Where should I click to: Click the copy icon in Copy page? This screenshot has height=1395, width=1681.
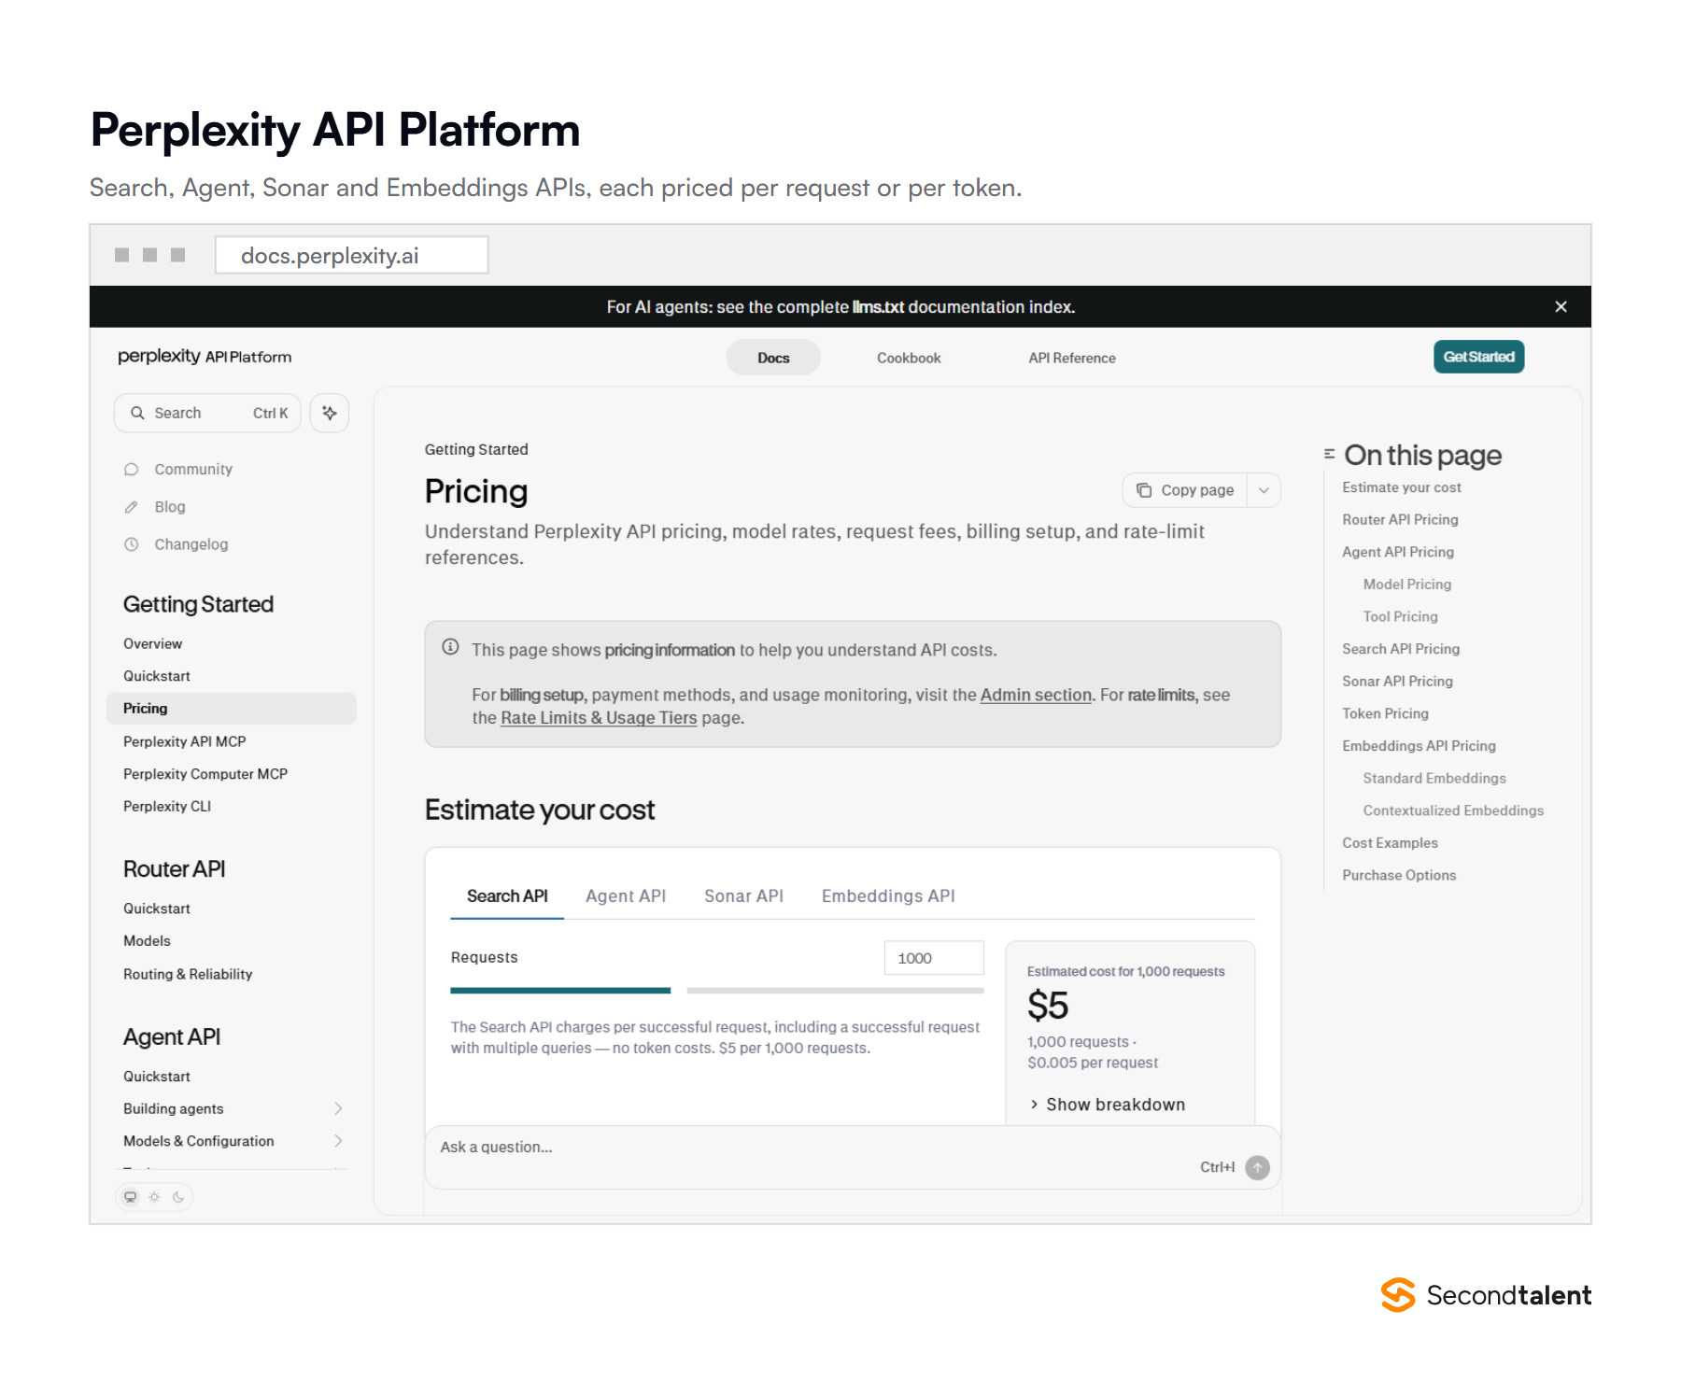(x=1144, y=490)
